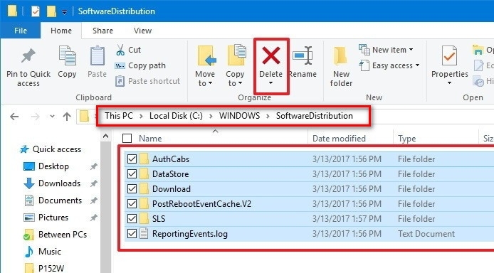This screenshot has height=273, width=494.
Task: Open Documents in the navigation pane
Action: 60,200
